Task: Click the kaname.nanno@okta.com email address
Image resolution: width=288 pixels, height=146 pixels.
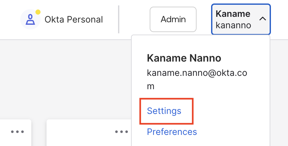Action: [197, 73]
